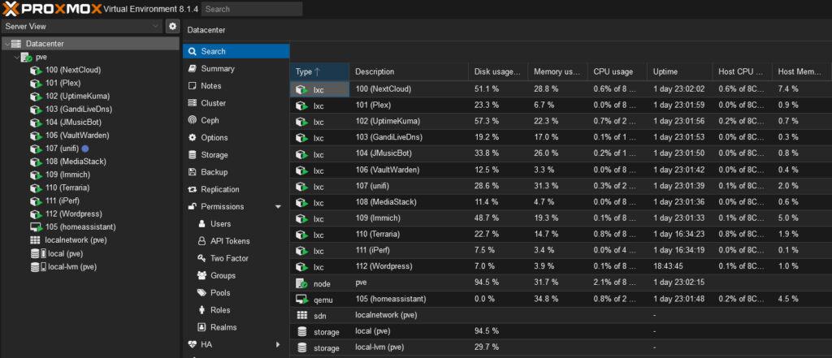The width and height of the screenshot is (832, 358).
Task: Expand the HA submenu arrow
Action: [x=278, y=345]
